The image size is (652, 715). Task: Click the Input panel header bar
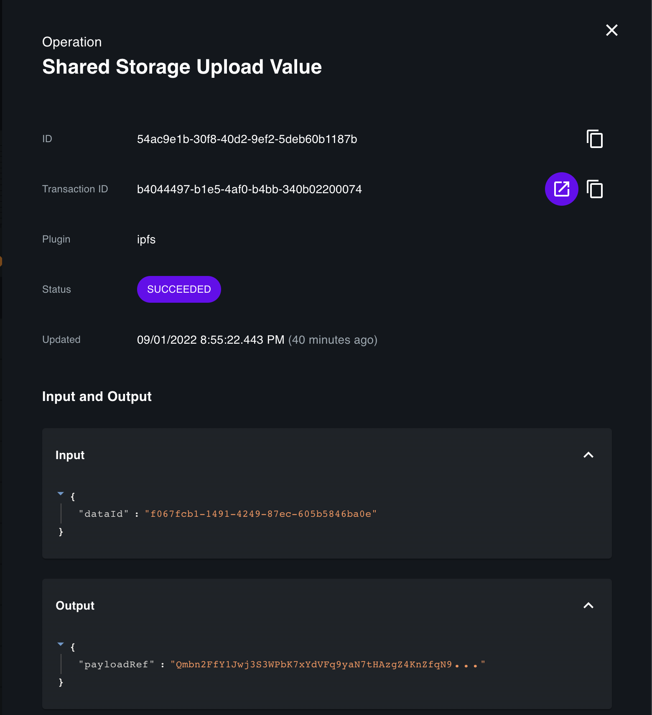pos(326,455)
